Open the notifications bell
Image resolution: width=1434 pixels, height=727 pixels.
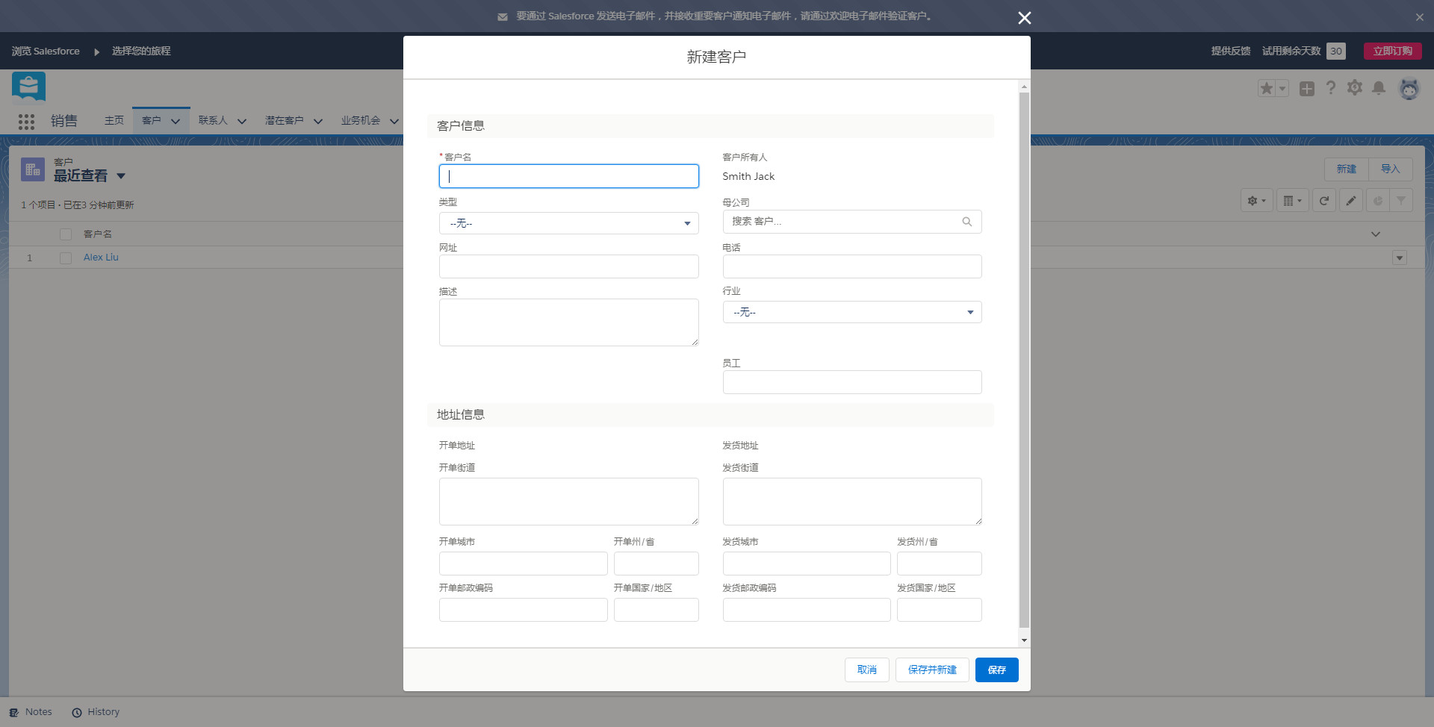click(x=1379, y=88)
